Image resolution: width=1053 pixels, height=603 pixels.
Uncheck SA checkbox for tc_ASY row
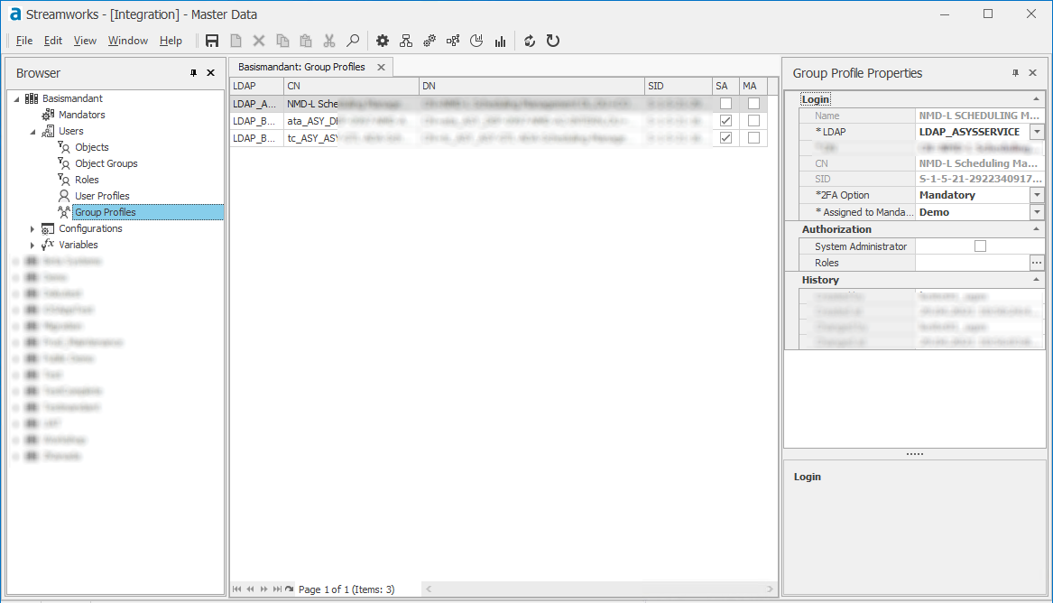(725, 137)
